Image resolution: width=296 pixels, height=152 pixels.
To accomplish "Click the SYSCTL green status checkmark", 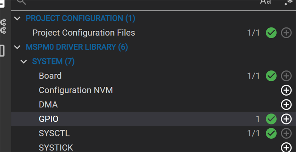I will coord(271,133).
